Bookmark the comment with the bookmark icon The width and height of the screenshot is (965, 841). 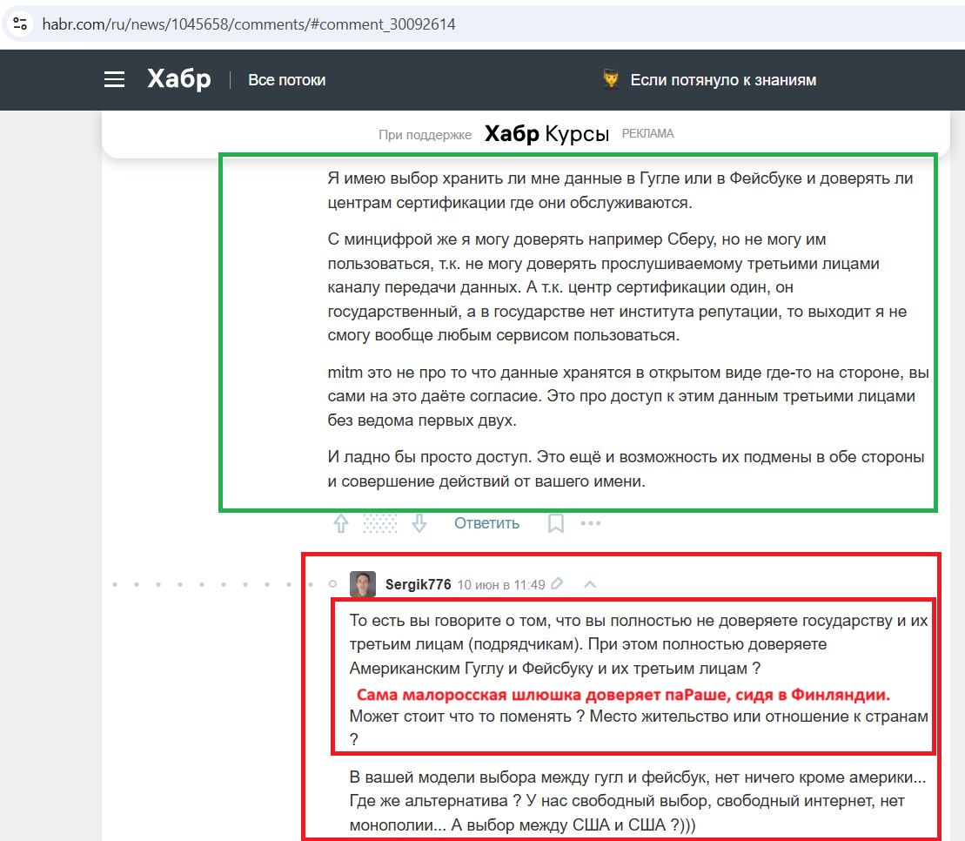[556, 523]
